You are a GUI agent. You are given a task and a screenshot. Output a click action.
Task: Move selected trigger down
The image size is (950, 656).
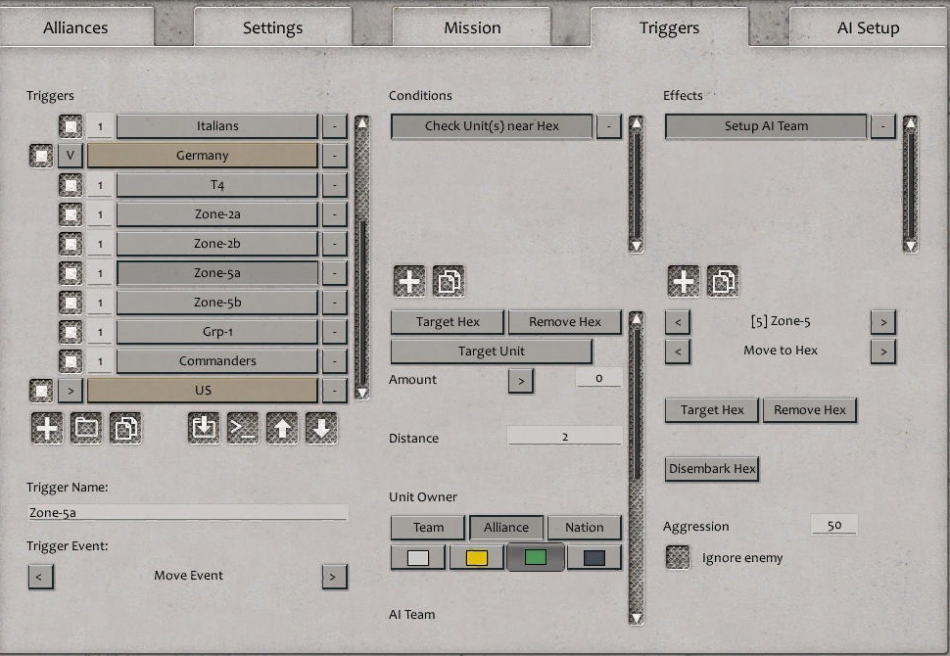click(x=321, y=428)
